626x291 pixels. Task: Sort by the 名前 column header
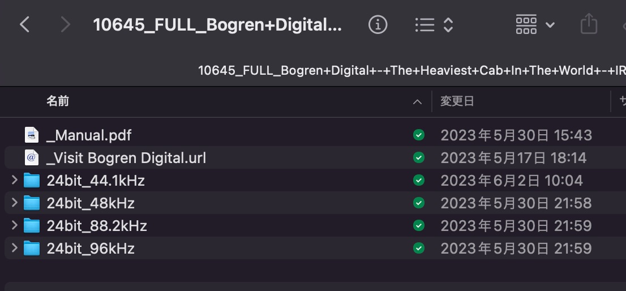tap(58, 101)
